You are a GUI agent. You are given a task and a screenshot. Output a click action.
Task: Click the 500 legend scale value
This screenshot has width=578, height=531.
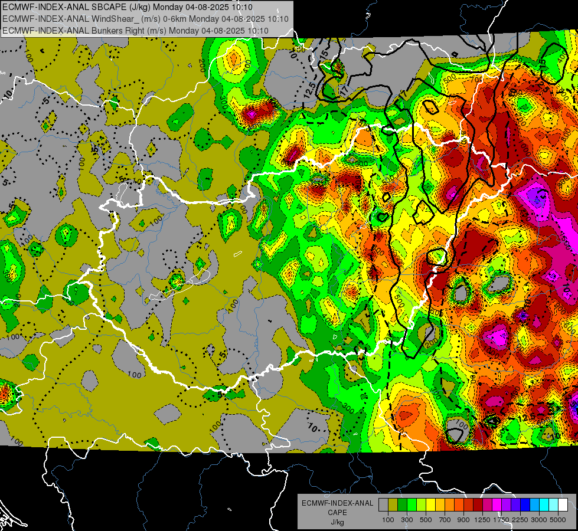pyautogui.click(x=426, y=520)
